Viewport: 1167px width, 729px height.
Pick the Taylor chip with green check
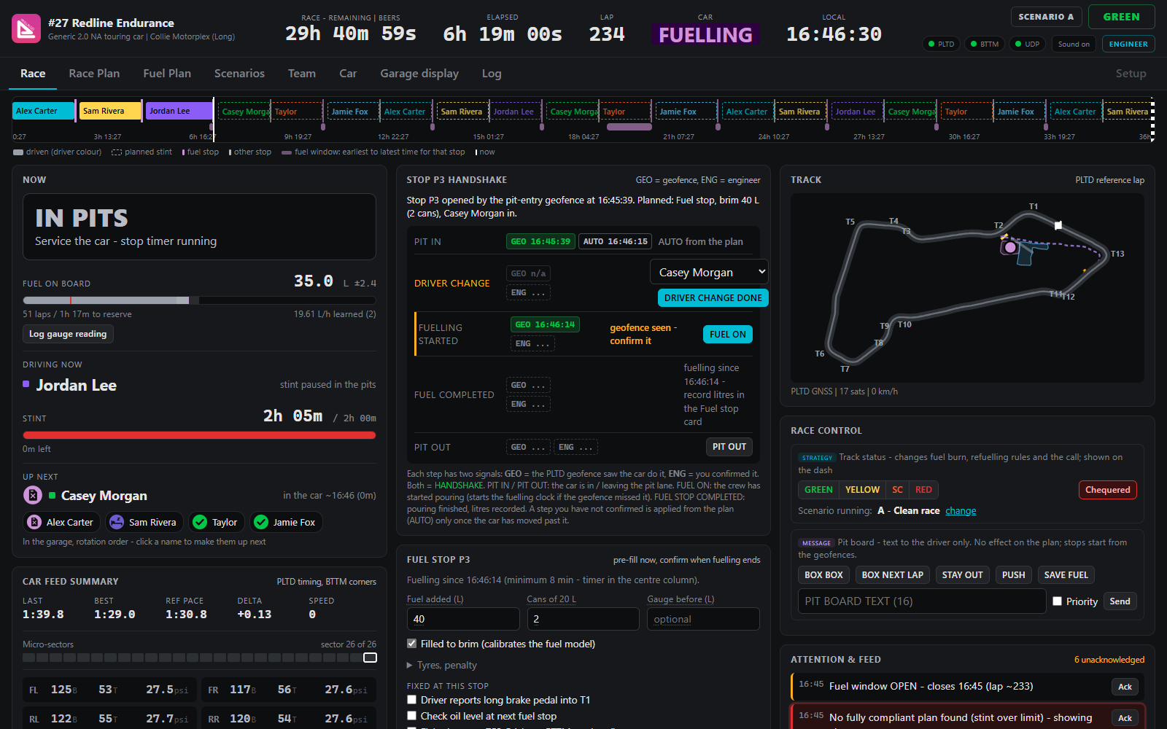click(x=216, y=522)
